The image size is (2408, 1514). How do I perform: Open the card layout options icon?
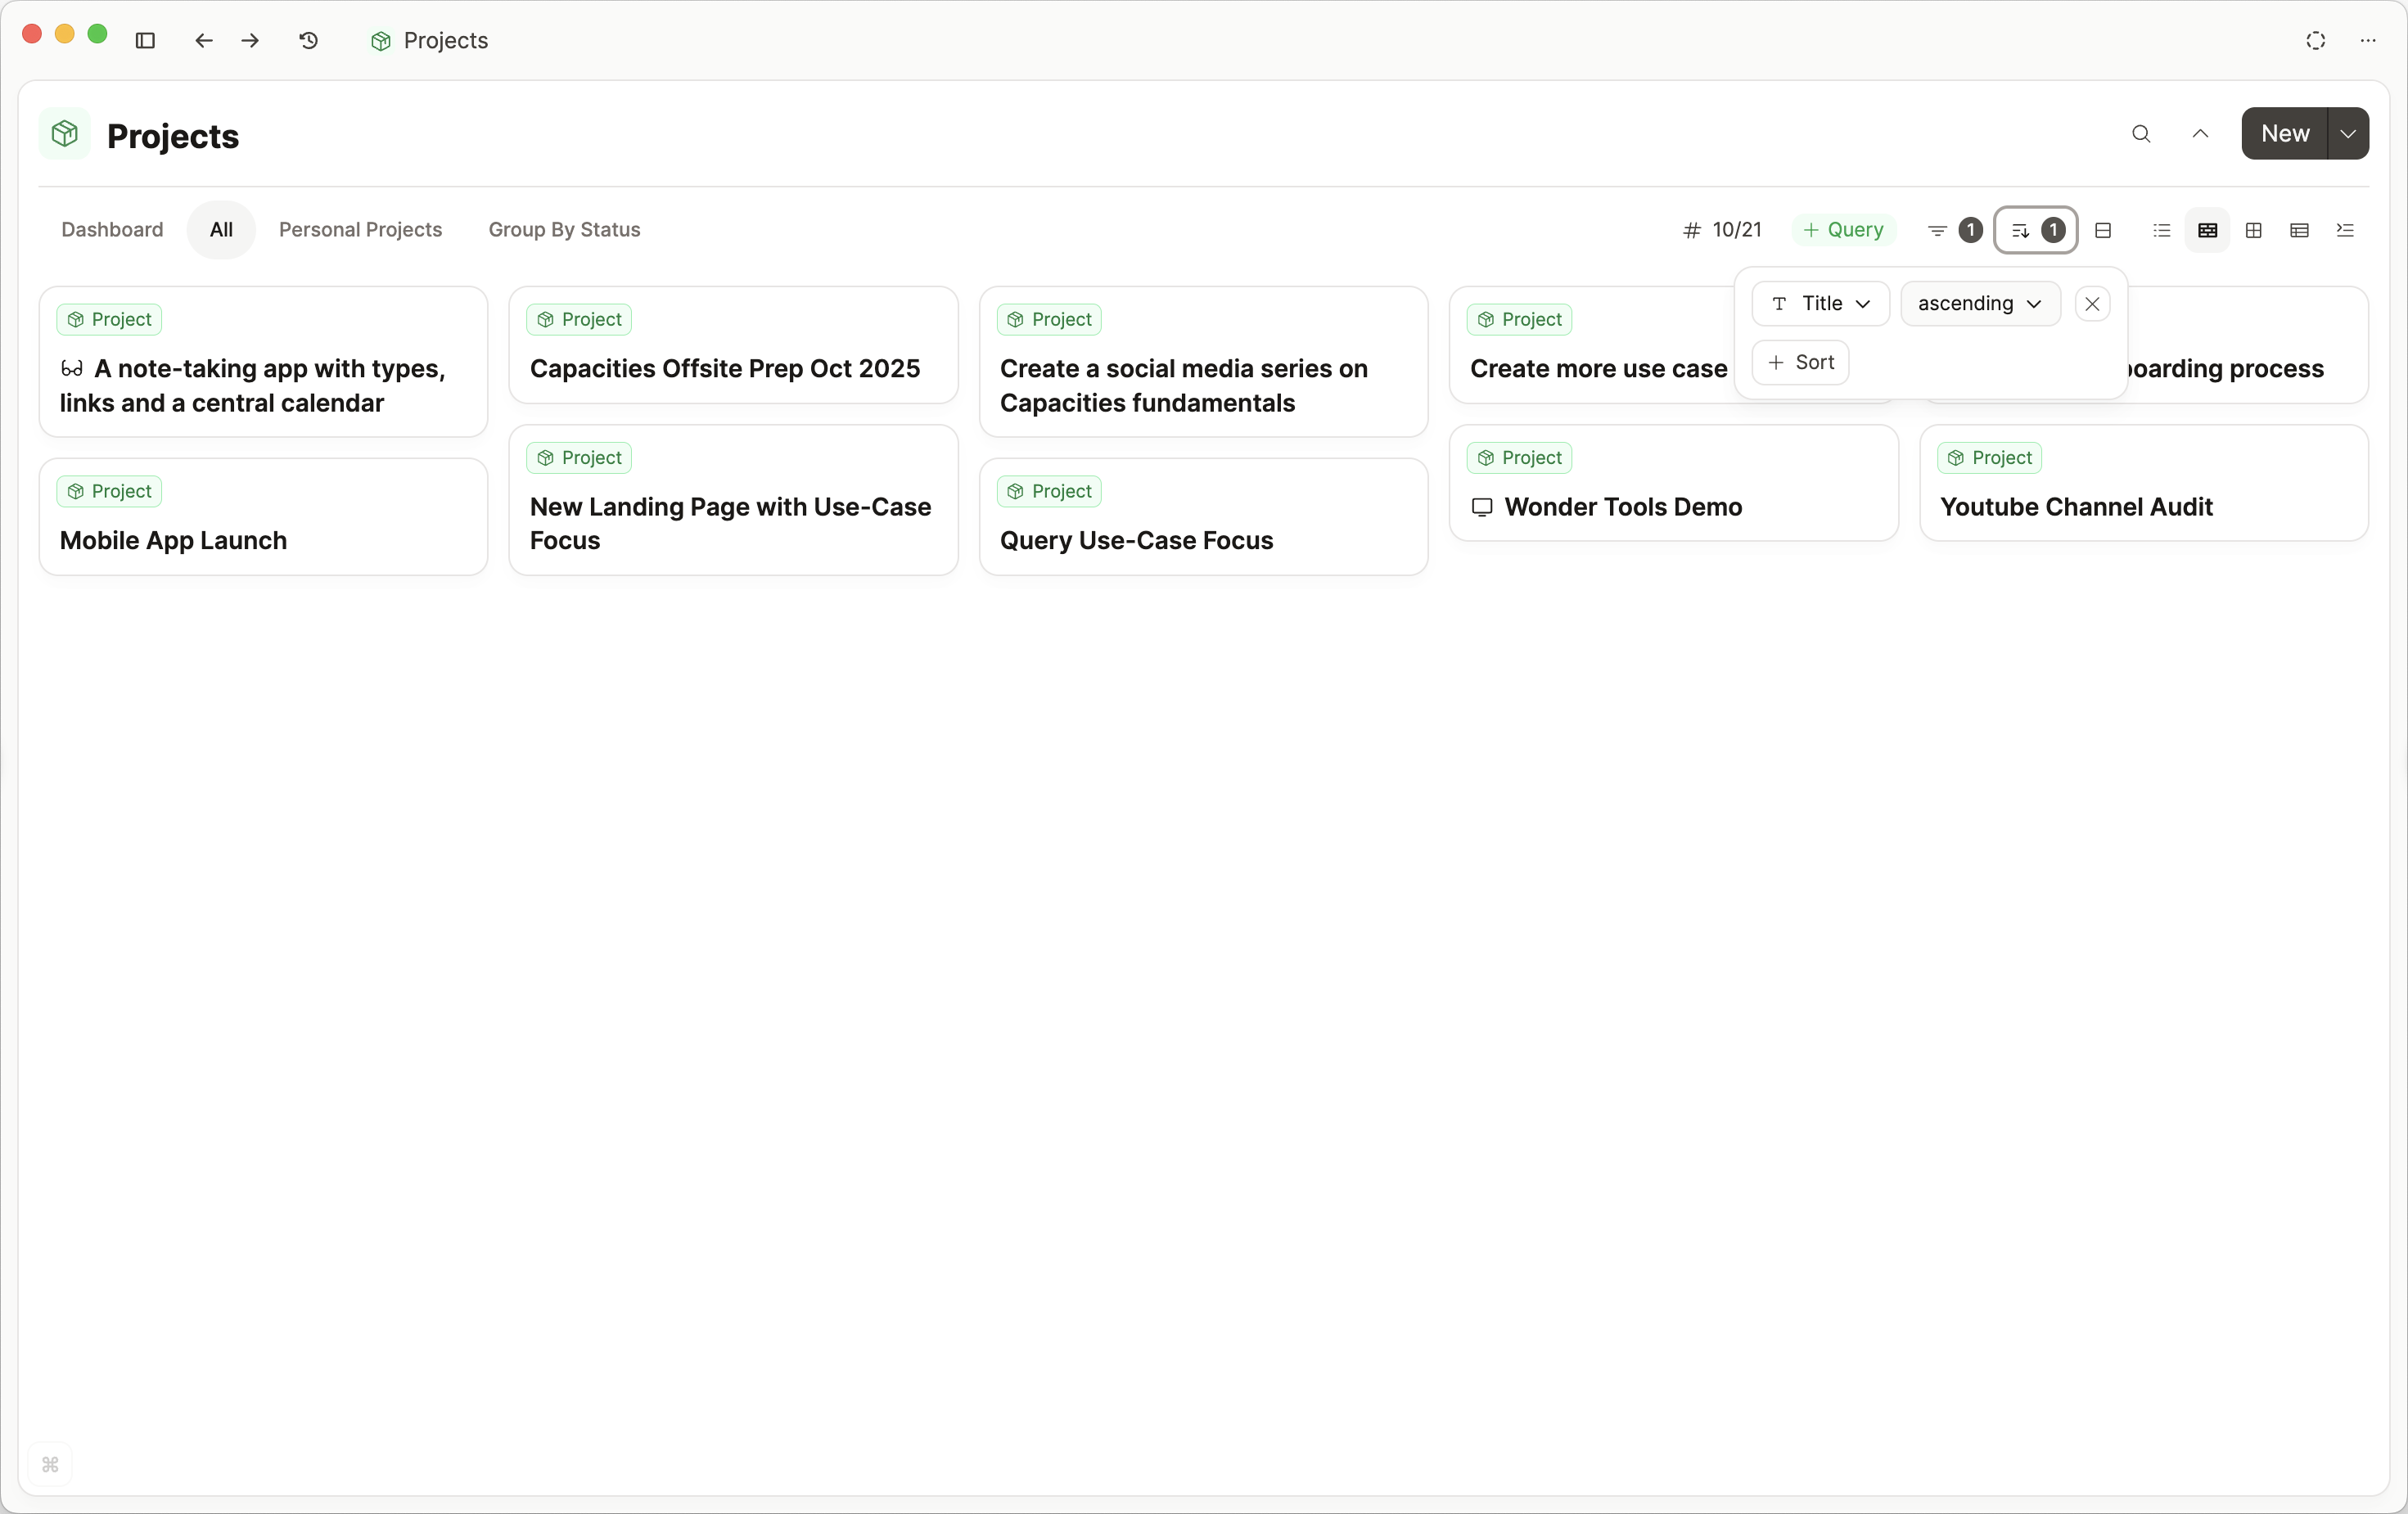click(2103, 230)
